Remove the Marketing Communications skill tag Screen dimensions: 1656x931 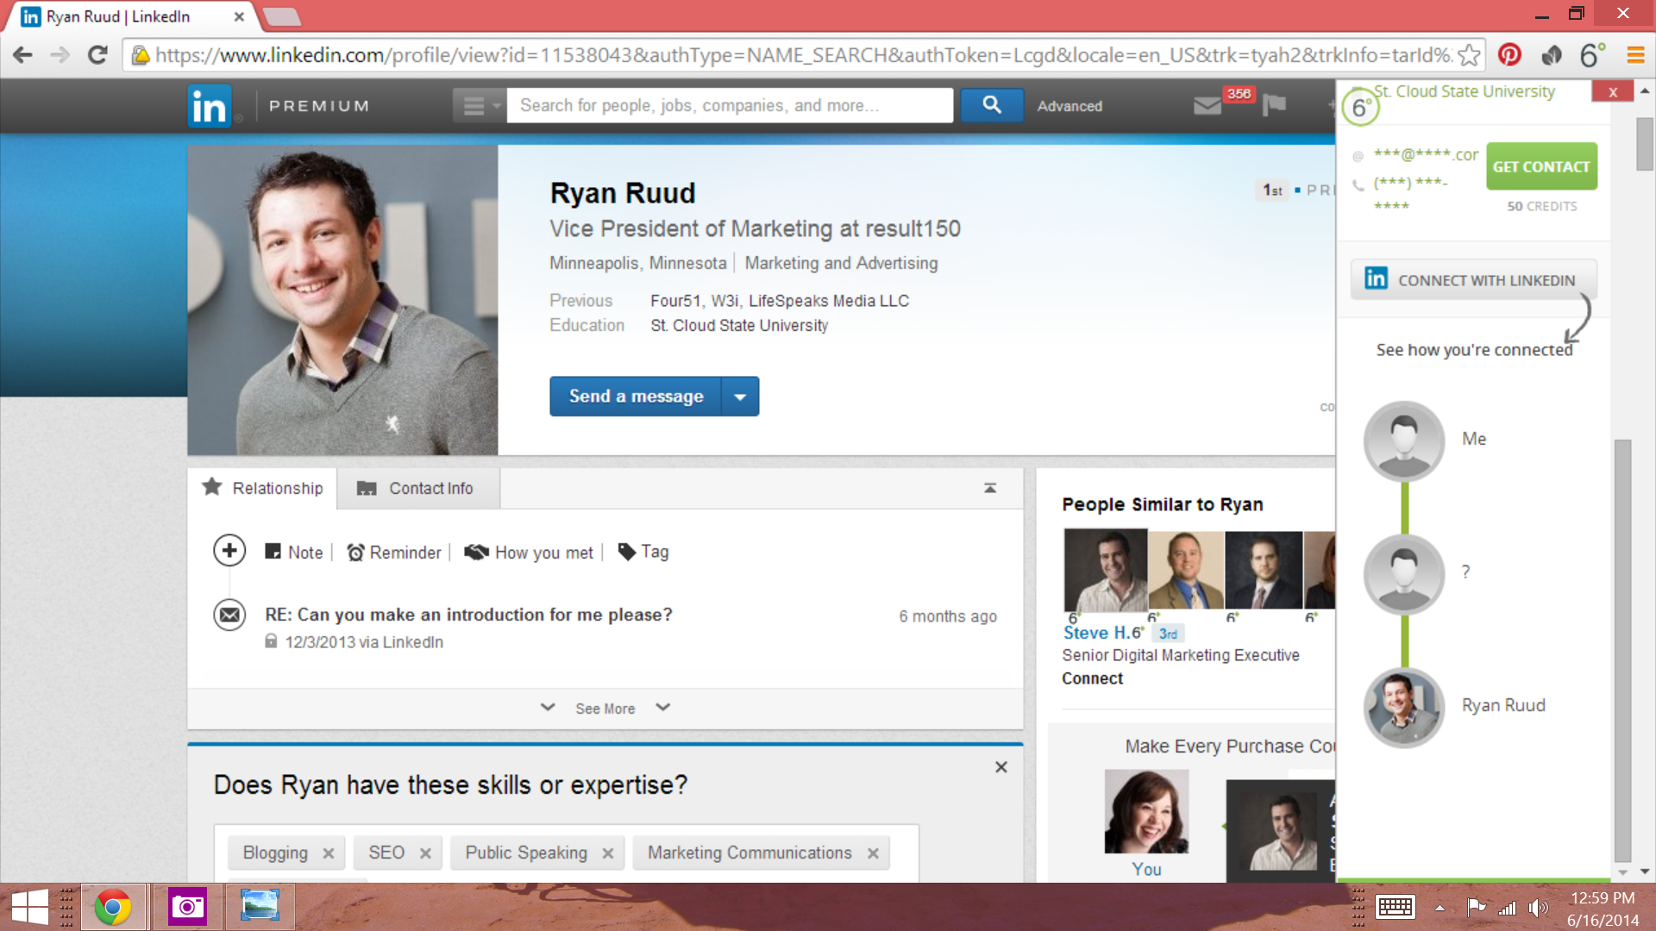tap(873, 853)
